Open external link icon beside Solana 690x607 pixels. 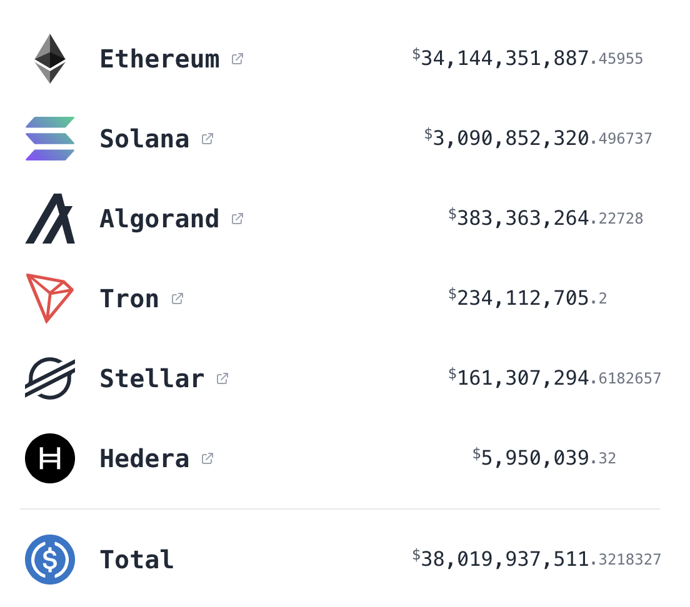point(207,139)
